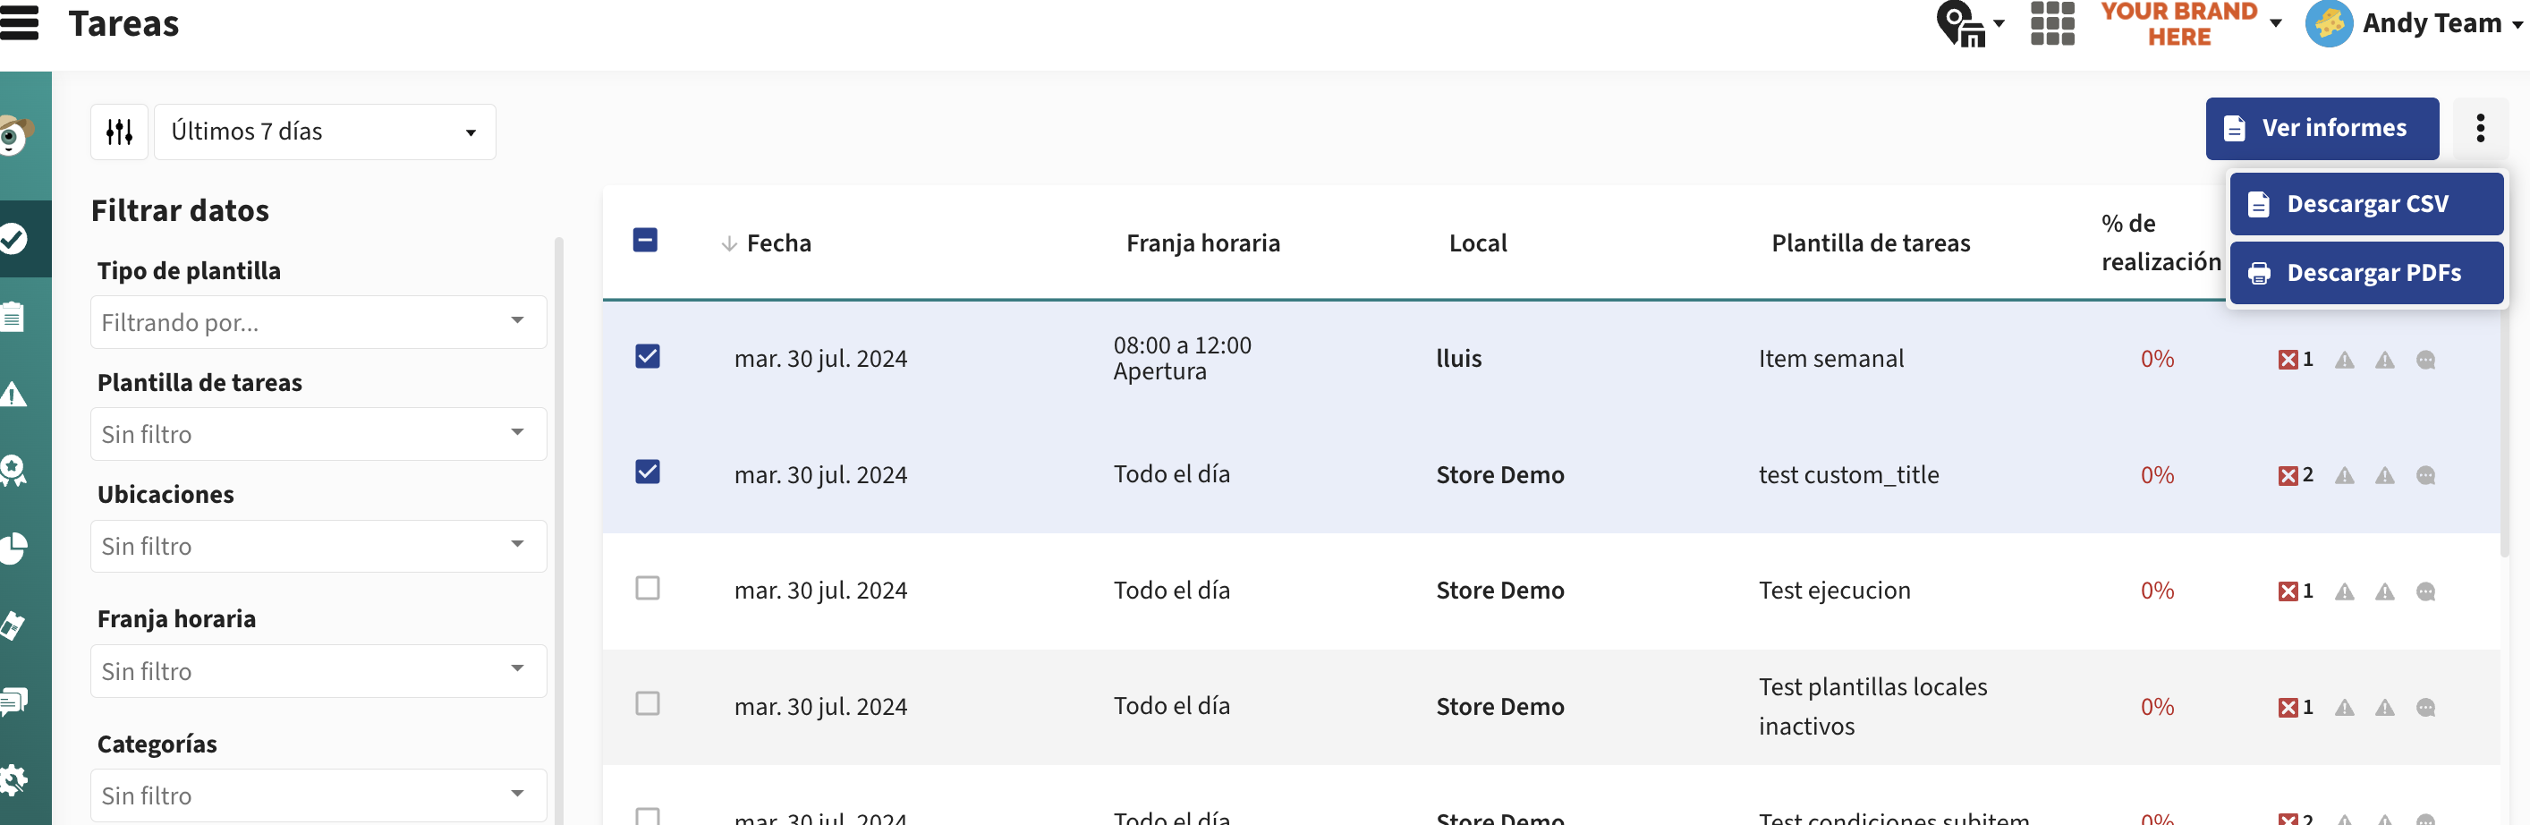Open the settings gear in the sidebar
2530x825 pixels.
[13, 780]
